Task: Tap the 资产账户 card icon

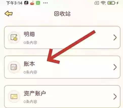Action: (x=14, y=97)
